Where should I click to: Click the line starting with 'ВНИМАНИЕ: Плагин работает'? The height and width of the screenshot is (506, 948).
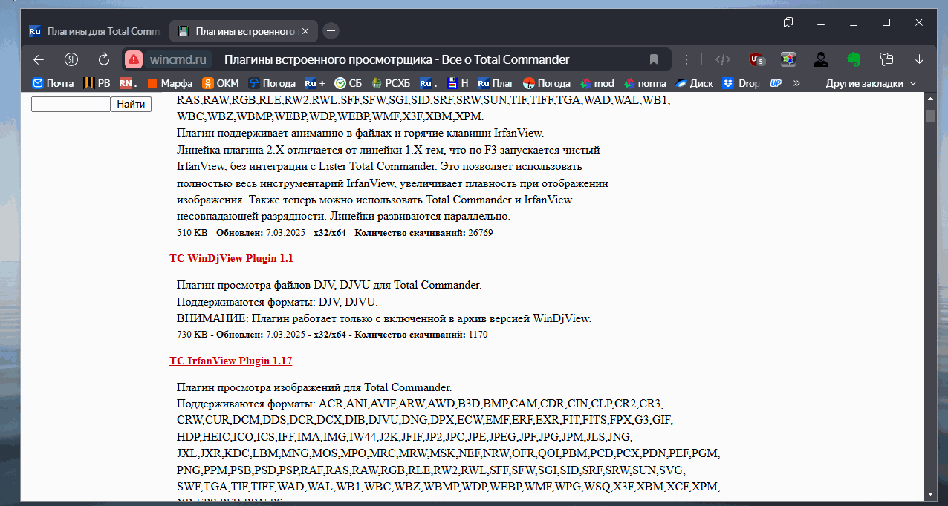coord(383,319)
